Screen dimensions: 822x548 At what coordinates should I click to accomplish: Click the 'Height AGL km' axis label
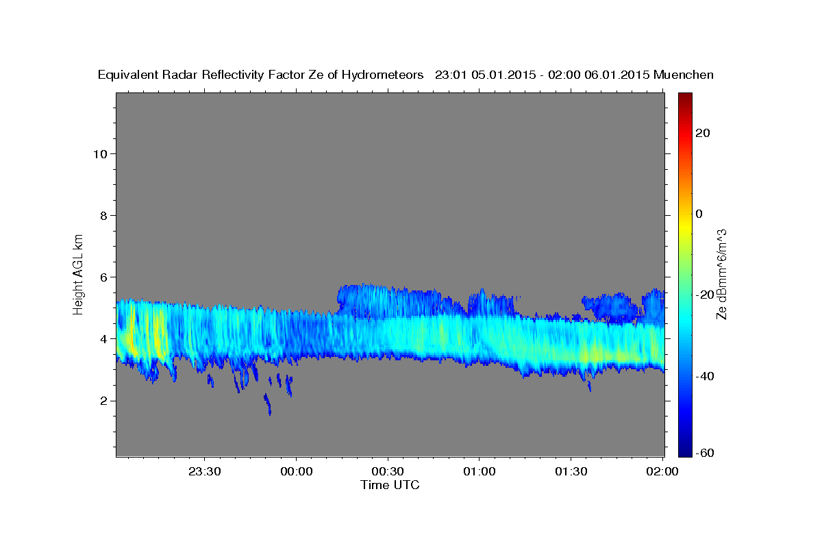point(78,273)
